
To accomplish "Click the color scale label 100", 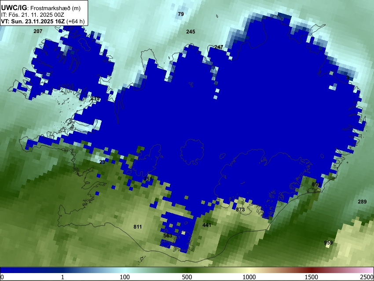I will 125,277.
